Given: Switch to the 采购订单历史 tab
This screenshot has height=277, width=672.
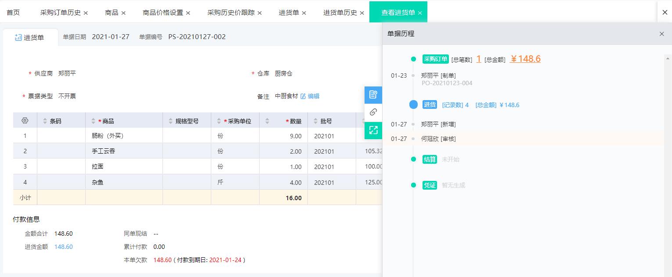Looking at the screenshot, I should (x=61, y=12).
